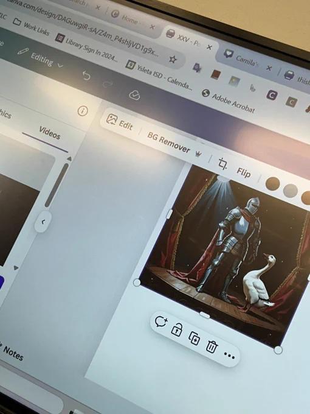Click the red square bookmark icon
The width and height of the screenshot is (310, 414).
[215, 74]
